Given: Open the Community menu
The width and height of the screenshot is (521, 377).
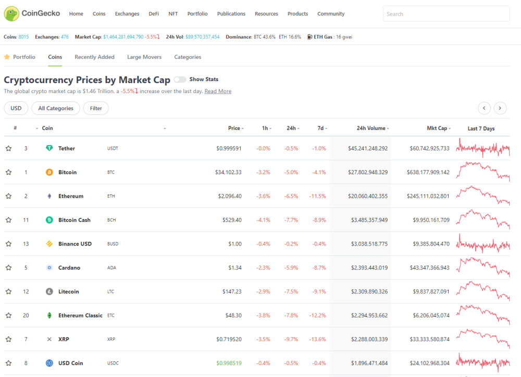Looking at the screenshot, I should pyautogui.click(x=331, y=14).
